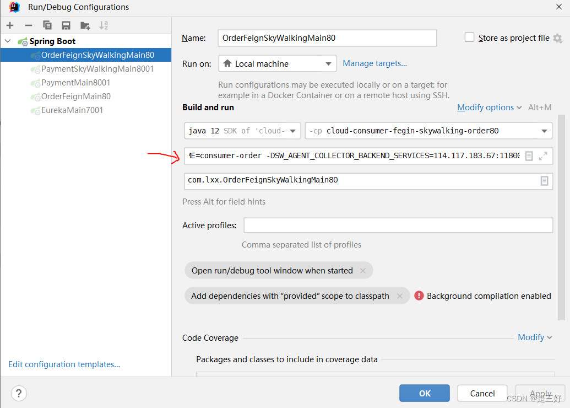Open project file settings gear
The image size is (570, 408).
pyautogui.click(x=558, y=38)
